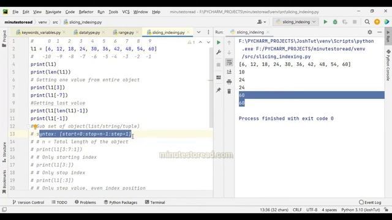
Task: Close the slicing_indexing Run tab
Action: point(268,32)
